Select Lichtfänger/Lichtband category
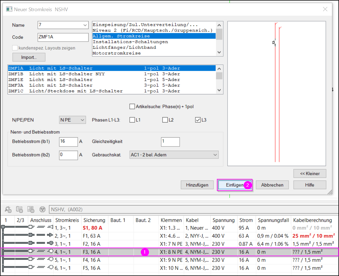Image resolution: width=339 pixels, height=276 pixels. pos(154,47)
